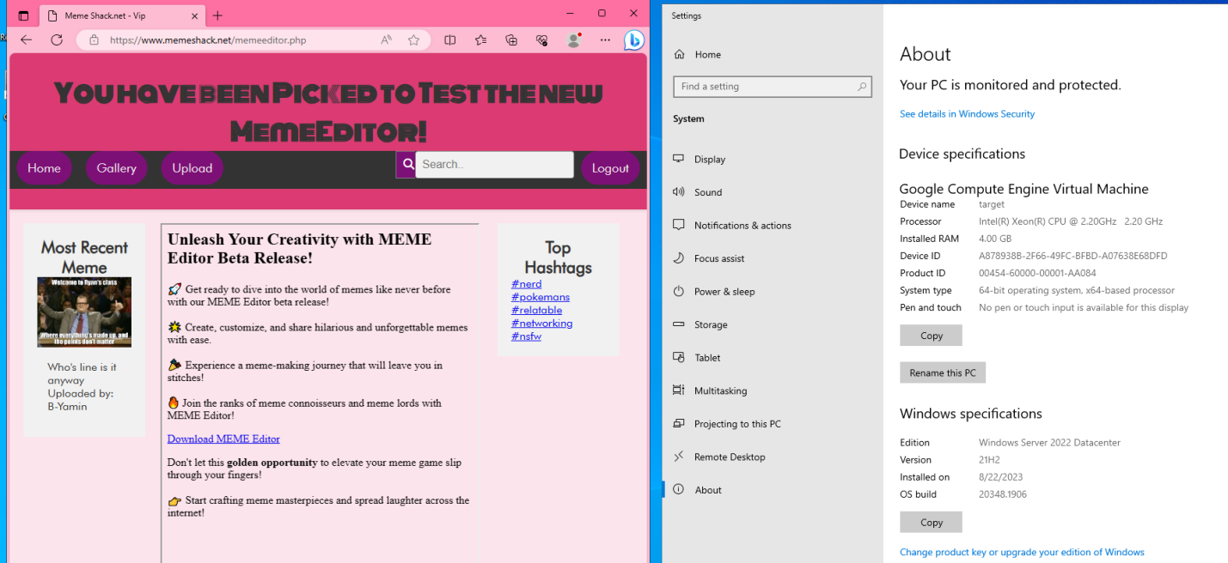Click the Device ID value text
This screenshot has height=563, width=1228.
[1072, 256]
